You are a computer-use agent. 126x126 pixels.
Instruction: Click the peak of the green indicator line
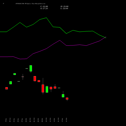pos(46,18)
